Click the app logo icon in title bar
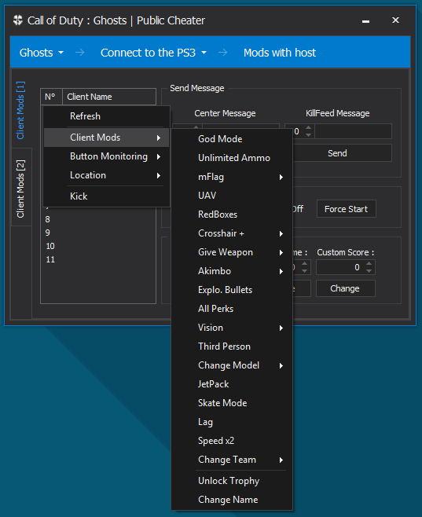Image resolution: width=422 pixels, height=517 pixels. click(x=18, y=20)
